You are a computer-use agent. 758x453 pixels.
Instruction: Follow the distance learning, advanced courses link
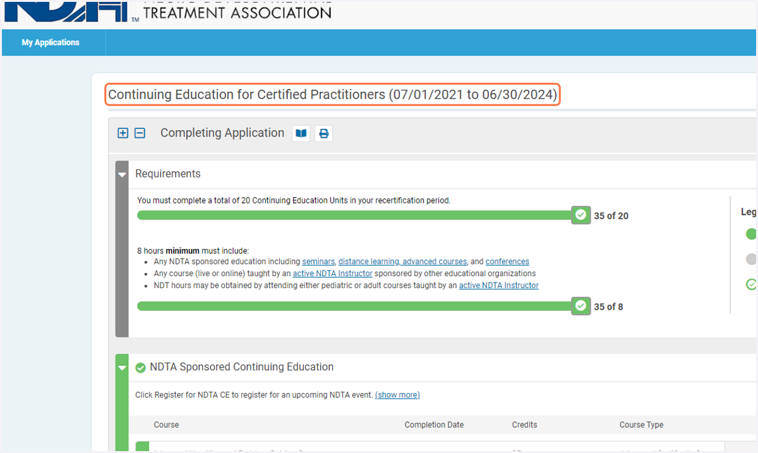402,262
